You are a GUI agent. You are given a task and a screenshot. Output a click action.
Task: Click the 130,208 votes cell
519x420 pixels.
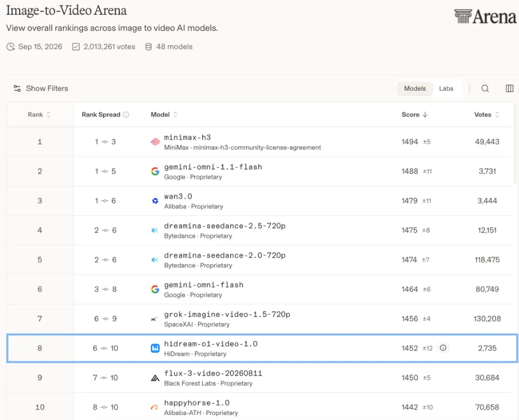click(x=487, y=319)
